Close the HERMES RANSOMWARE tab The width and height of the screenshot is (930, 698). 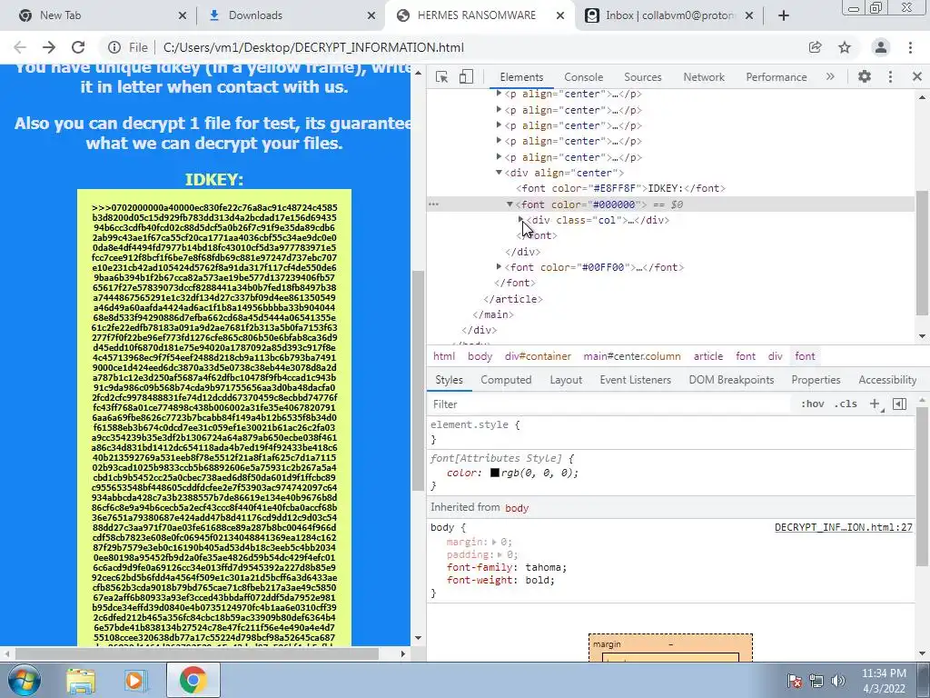(559, 15)
